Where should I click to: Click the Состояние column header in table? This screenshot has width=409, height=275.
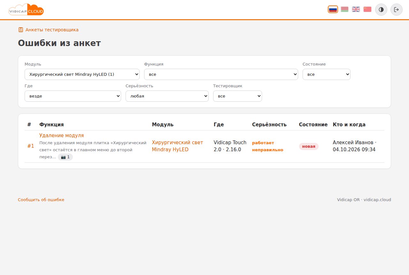point(313,125)
